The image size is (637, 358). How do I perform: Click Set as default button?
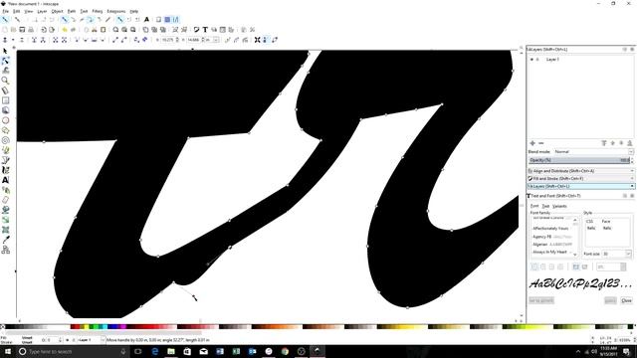(x=541, y=300)
